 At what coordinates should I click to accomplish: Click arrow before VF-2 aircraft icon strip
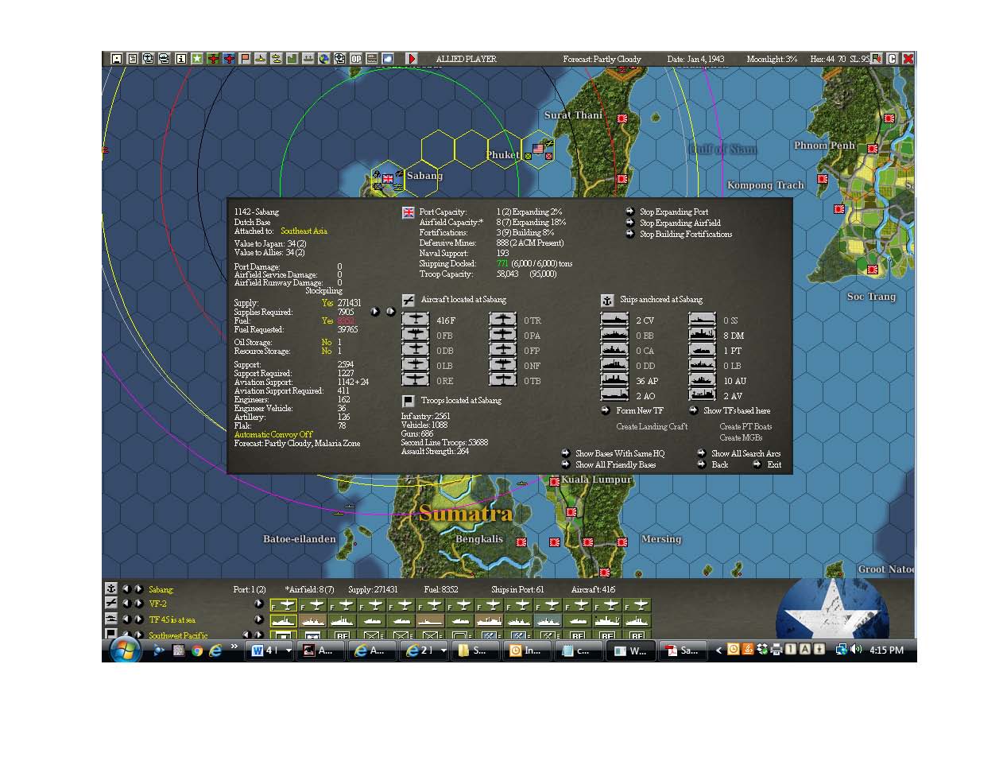pos(259,604)
